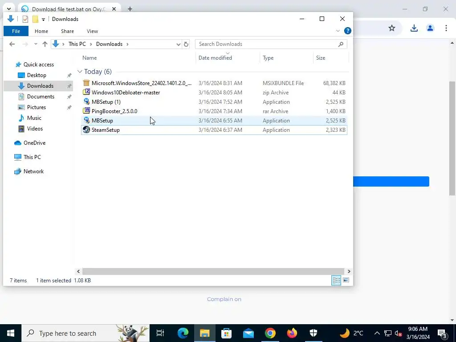The width and height of the screenshot is (456, 342).
Task: Open Task View on taskbar
Action: (x=160, y=333)
